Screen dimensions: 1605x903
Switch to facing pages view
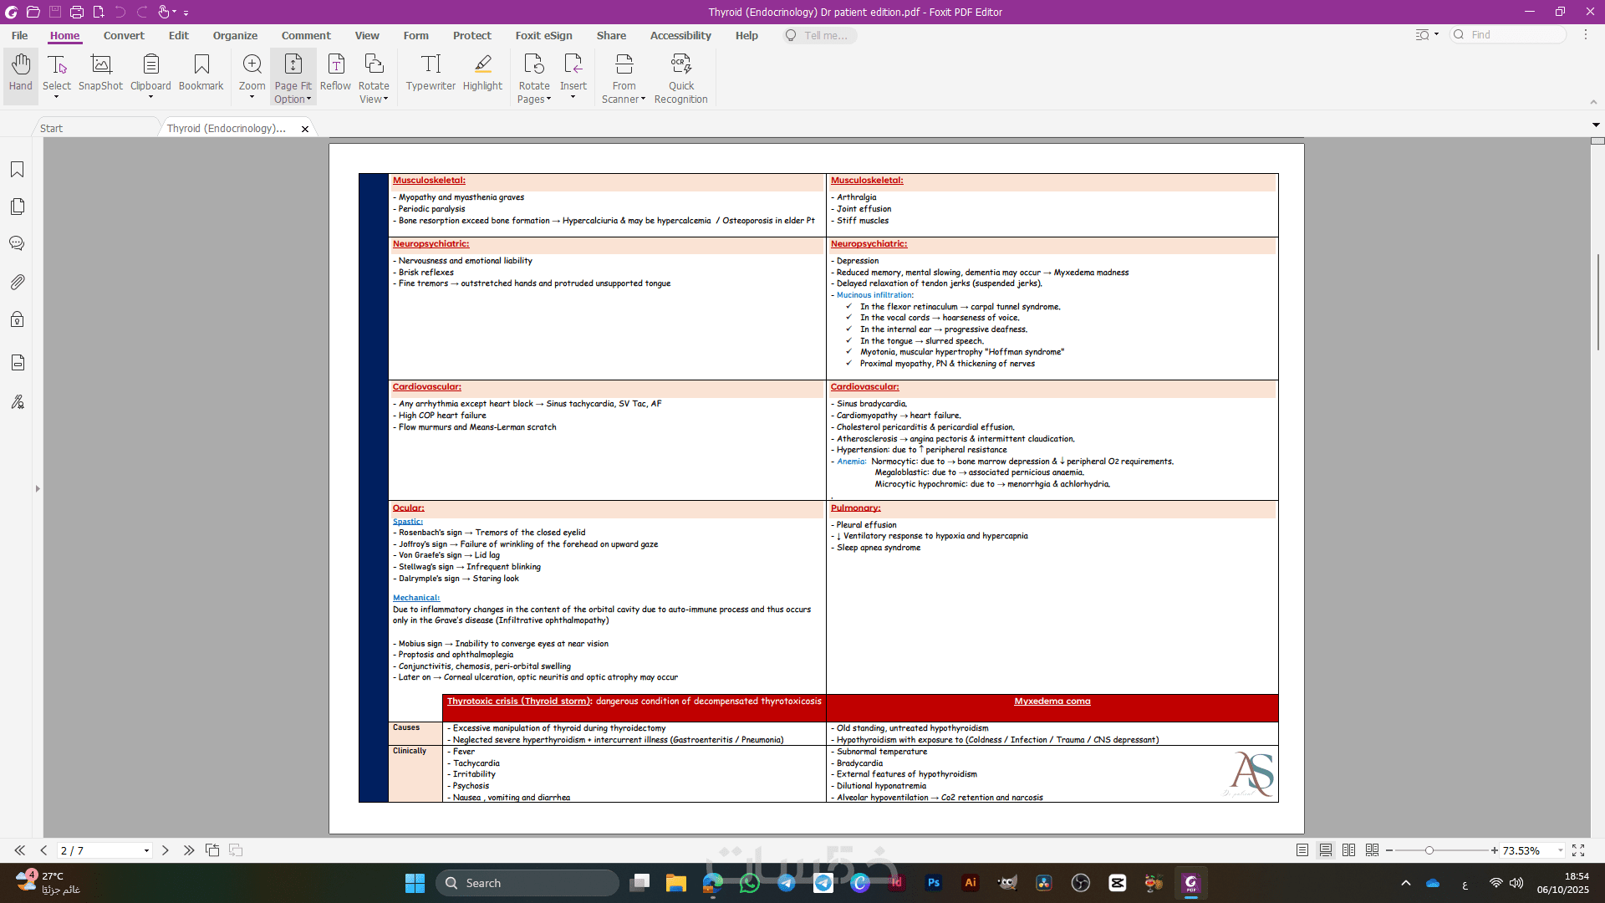[x=1348, y=850]
